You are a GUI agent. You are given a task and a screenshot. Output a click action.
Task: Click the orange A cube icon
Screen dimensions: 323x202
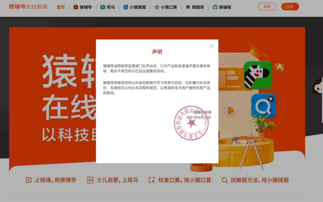pos(280,67)
